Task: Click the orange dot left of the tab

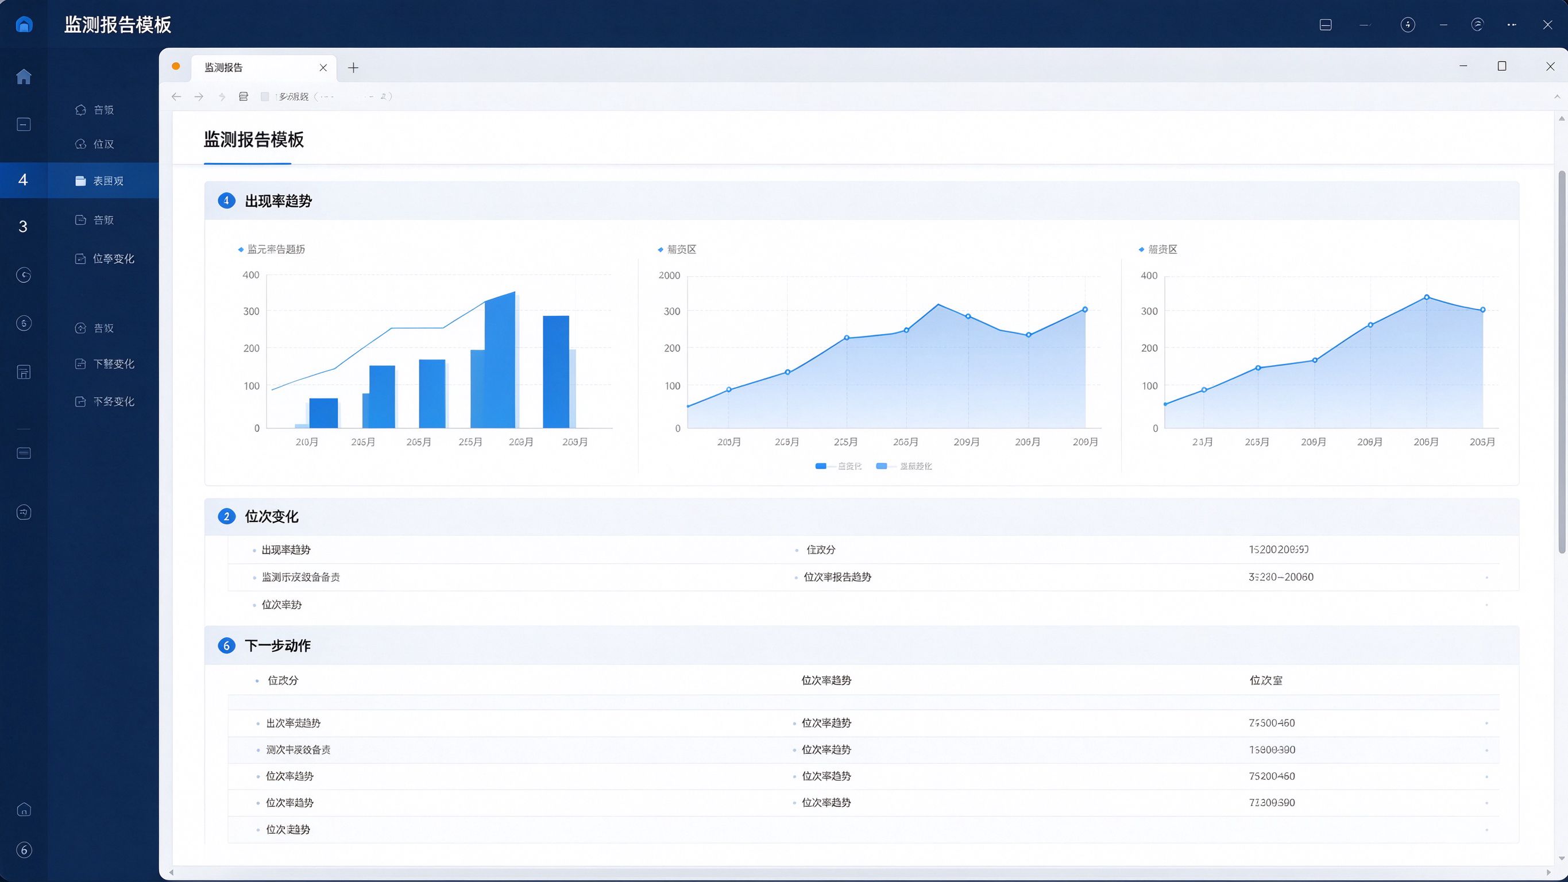Action: point(176,67)
